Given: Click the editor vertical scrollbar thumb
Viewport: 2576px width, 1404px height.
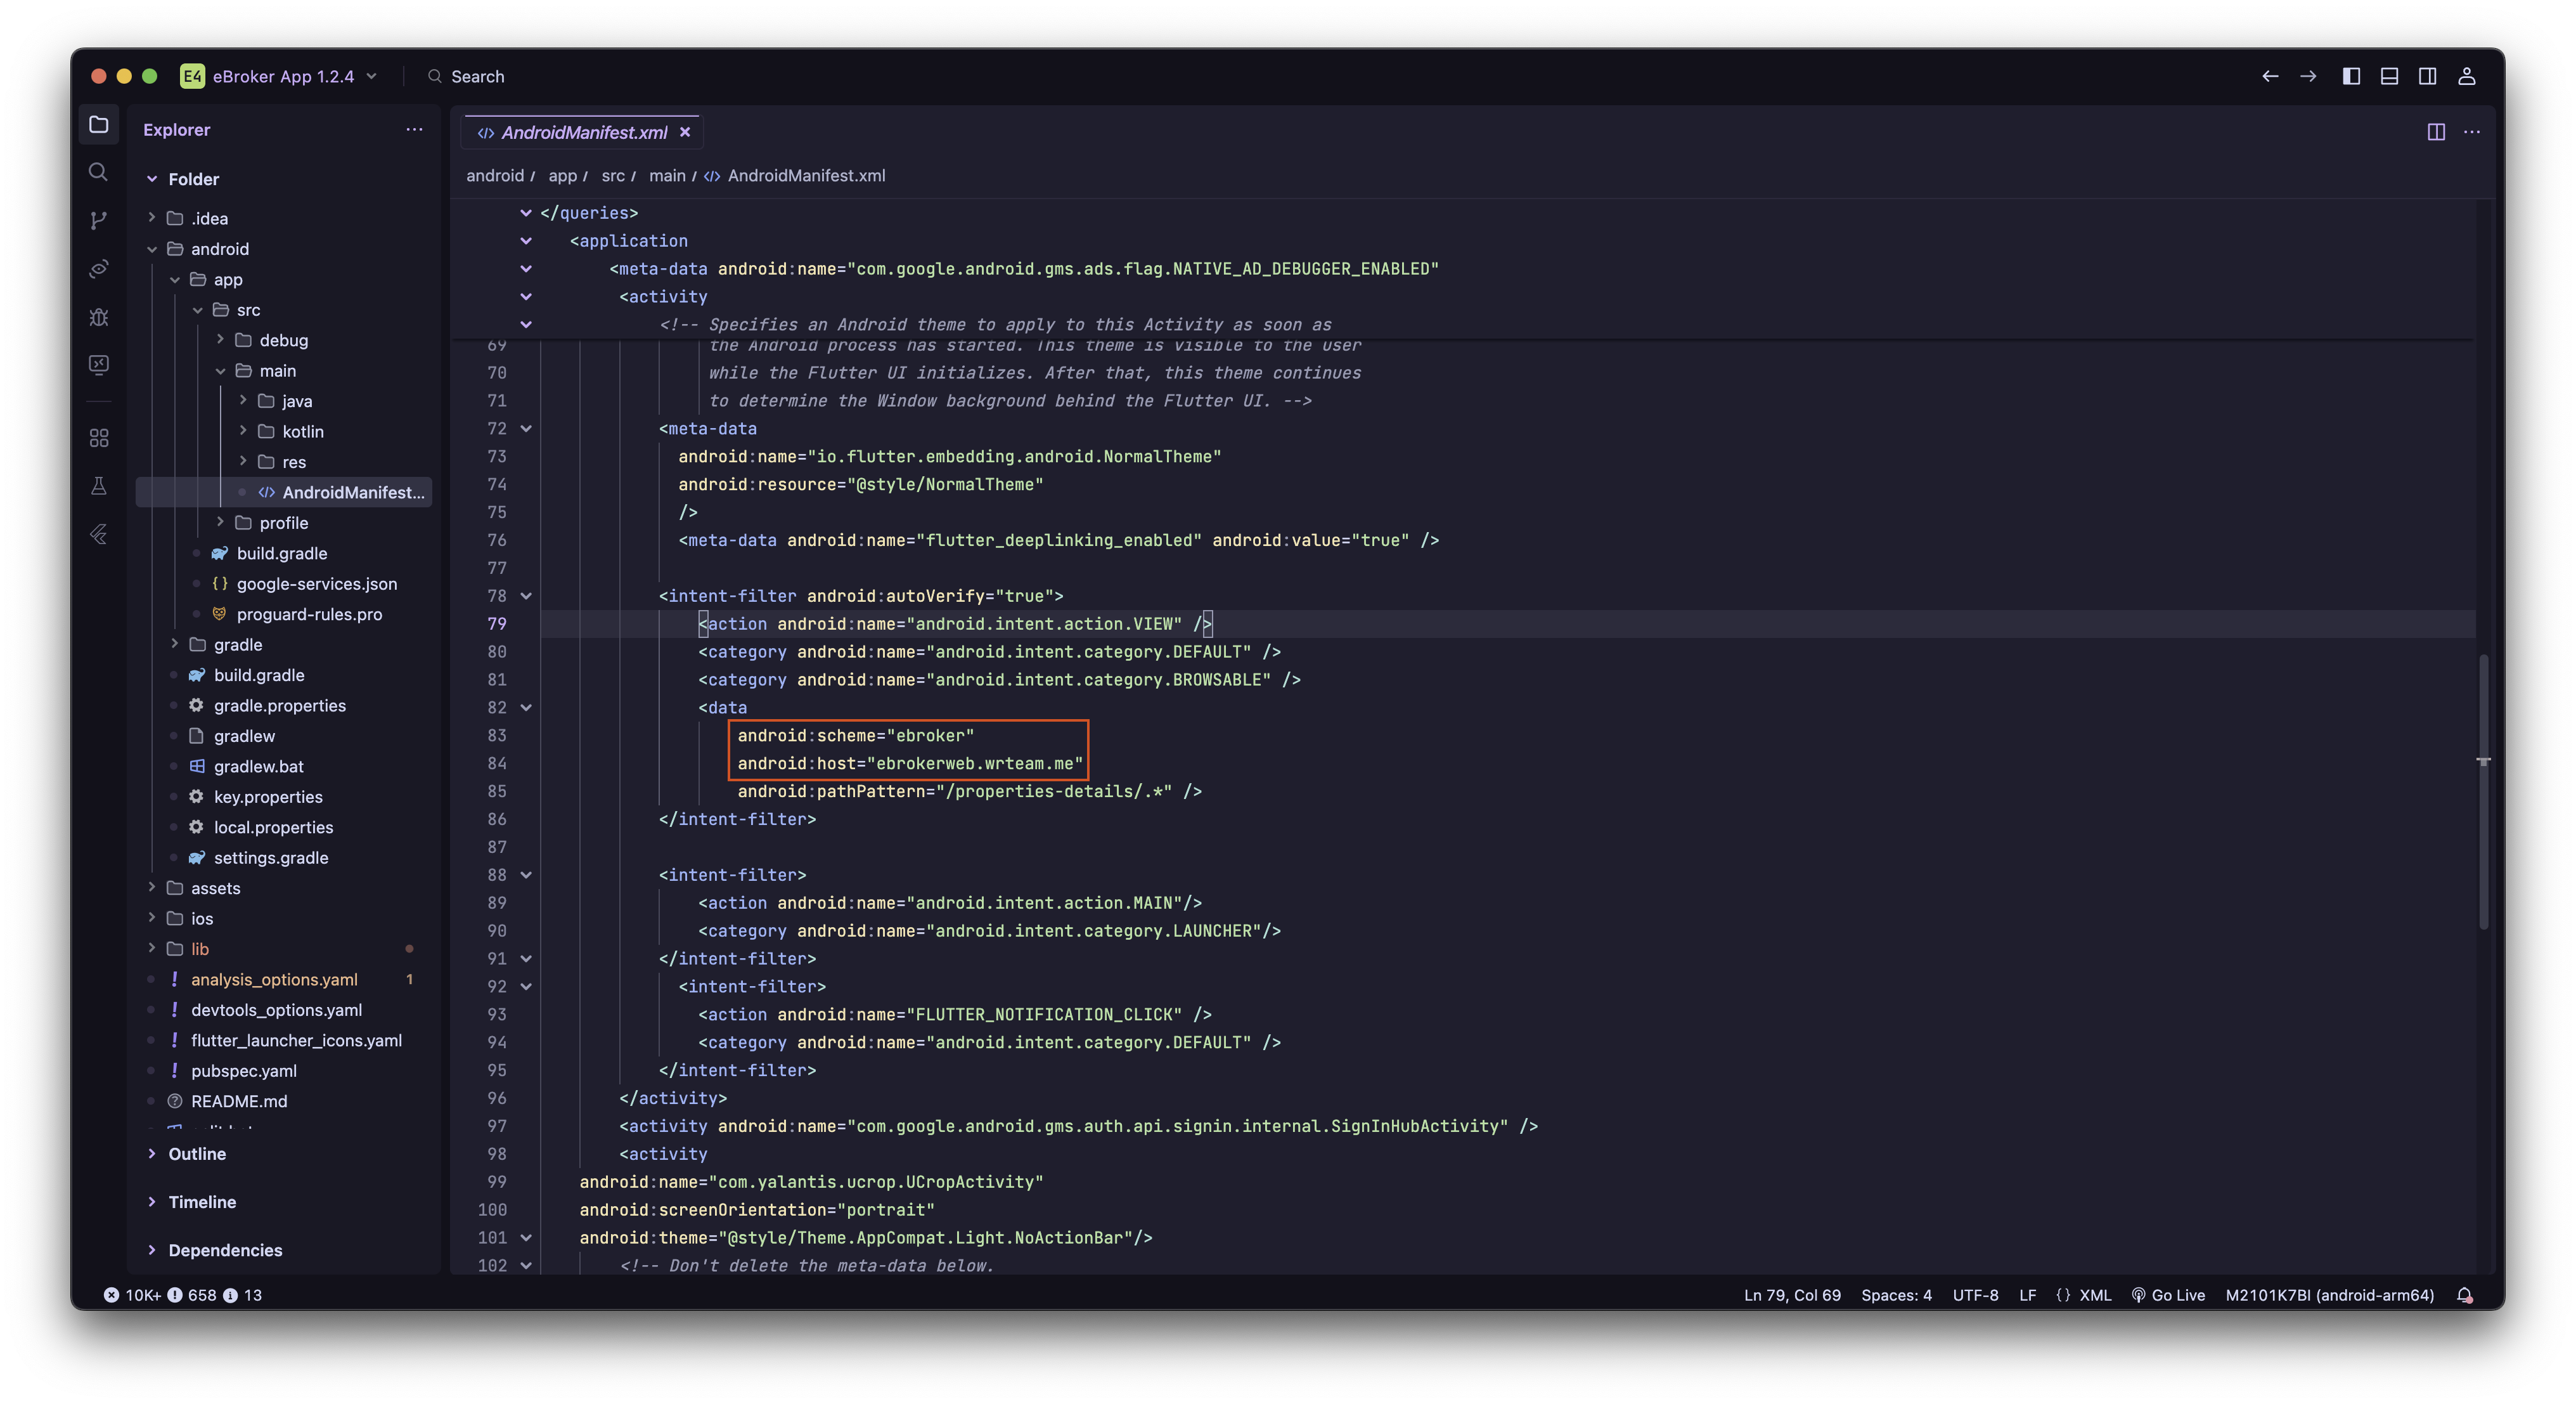Looking at the screenshot, I should pyautogui.click(x=2483, y=791).
